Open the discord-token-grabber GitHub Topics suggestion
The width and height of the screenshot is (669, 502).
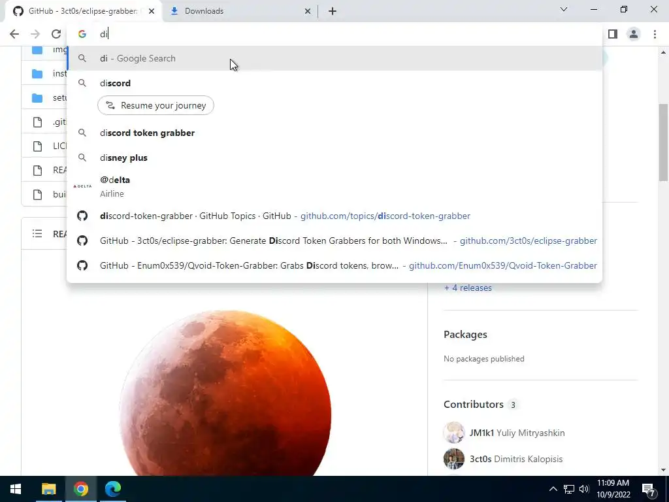[x=334, y=216]
